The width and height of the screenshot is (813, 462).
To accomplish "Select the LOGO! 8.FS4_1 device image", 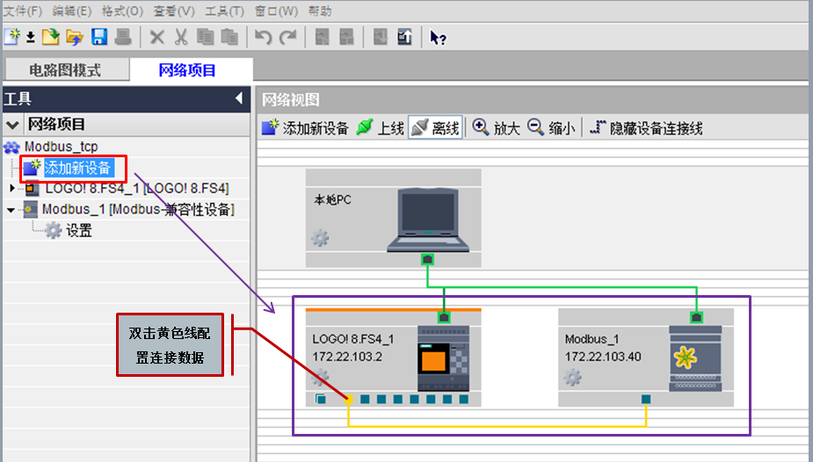I will [443, 358].
